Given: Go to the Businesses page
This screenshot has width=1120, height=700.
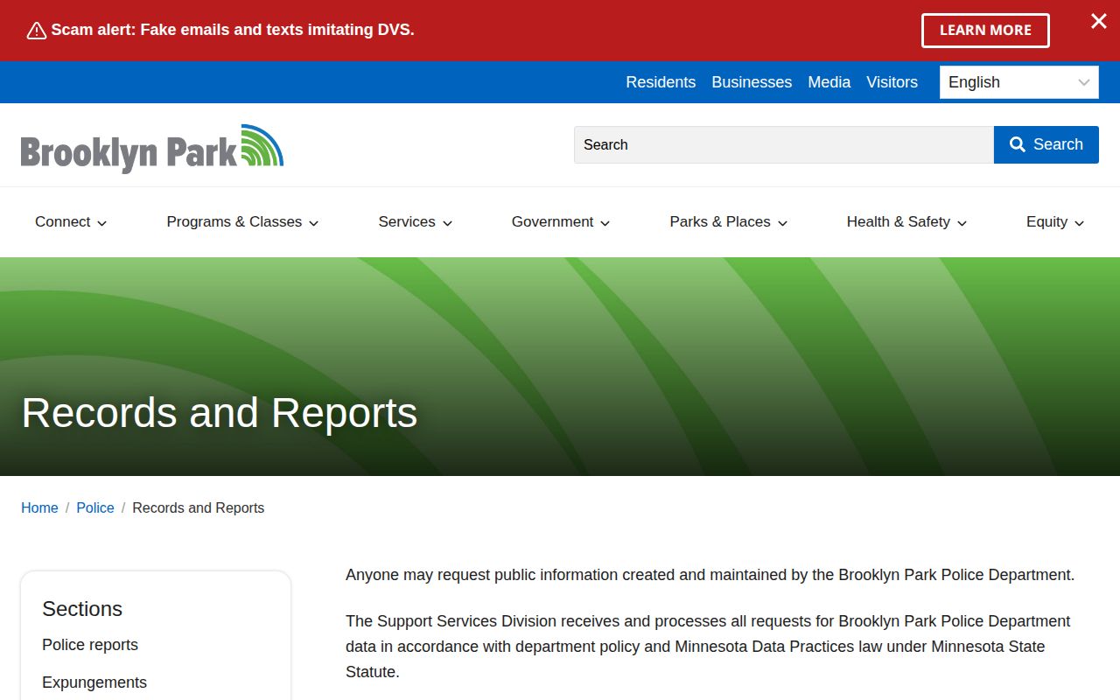Looking at the screenshot, I should [x=752, y=82].
